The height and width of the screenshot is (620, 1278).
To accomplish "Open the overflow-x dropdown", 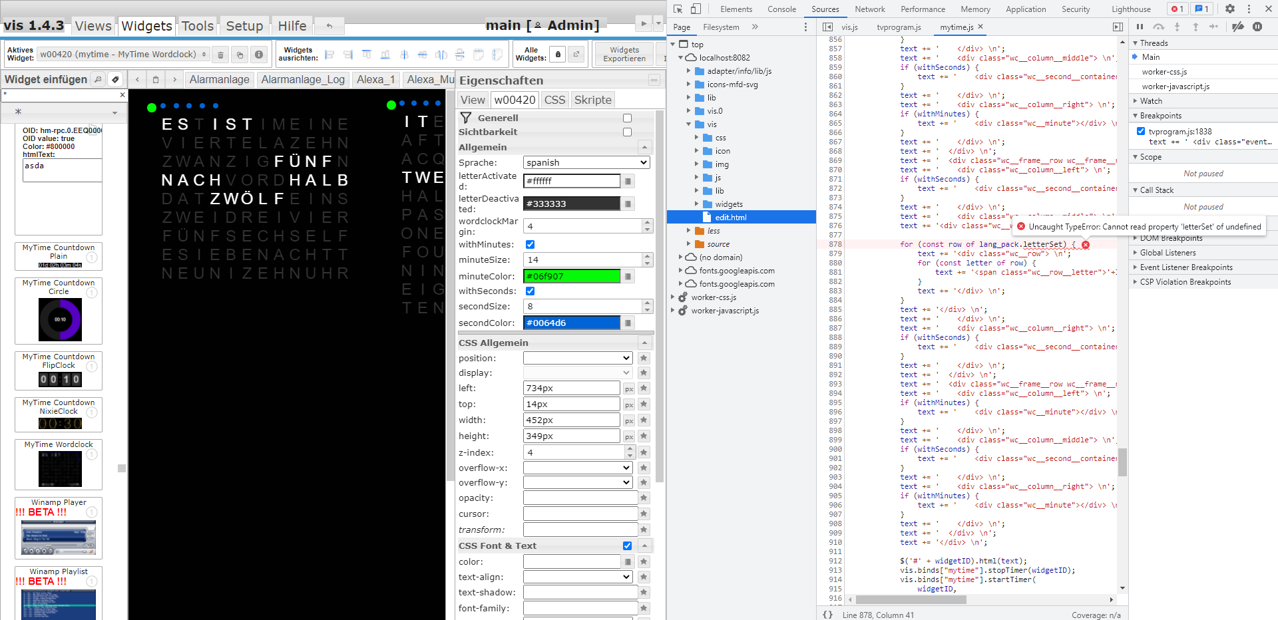I will click(578, 468).
